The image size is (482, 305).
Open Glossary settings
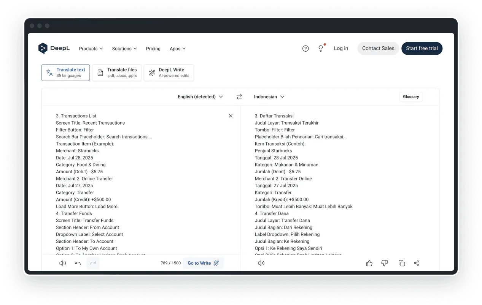point(410,96)
